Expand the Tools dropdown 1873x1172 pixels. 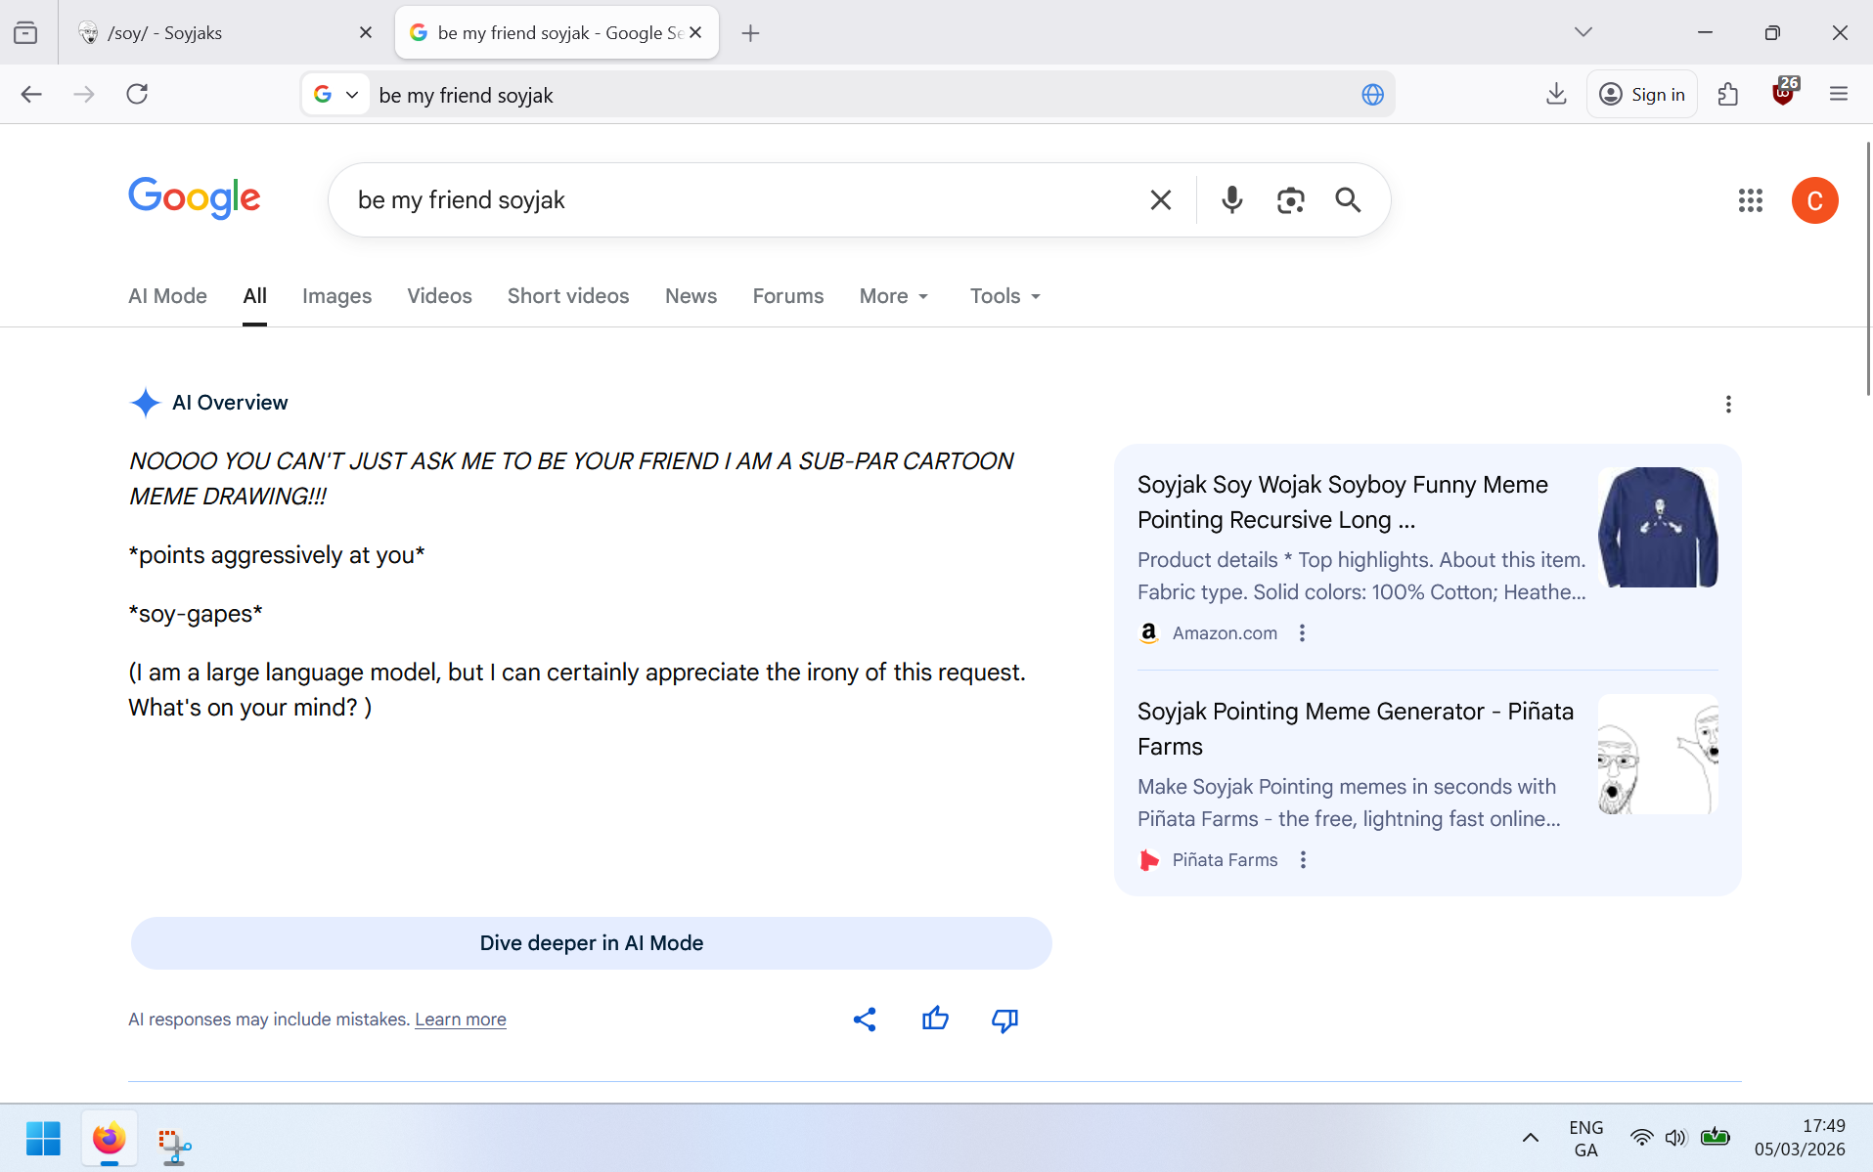[x=1004, y=296]
